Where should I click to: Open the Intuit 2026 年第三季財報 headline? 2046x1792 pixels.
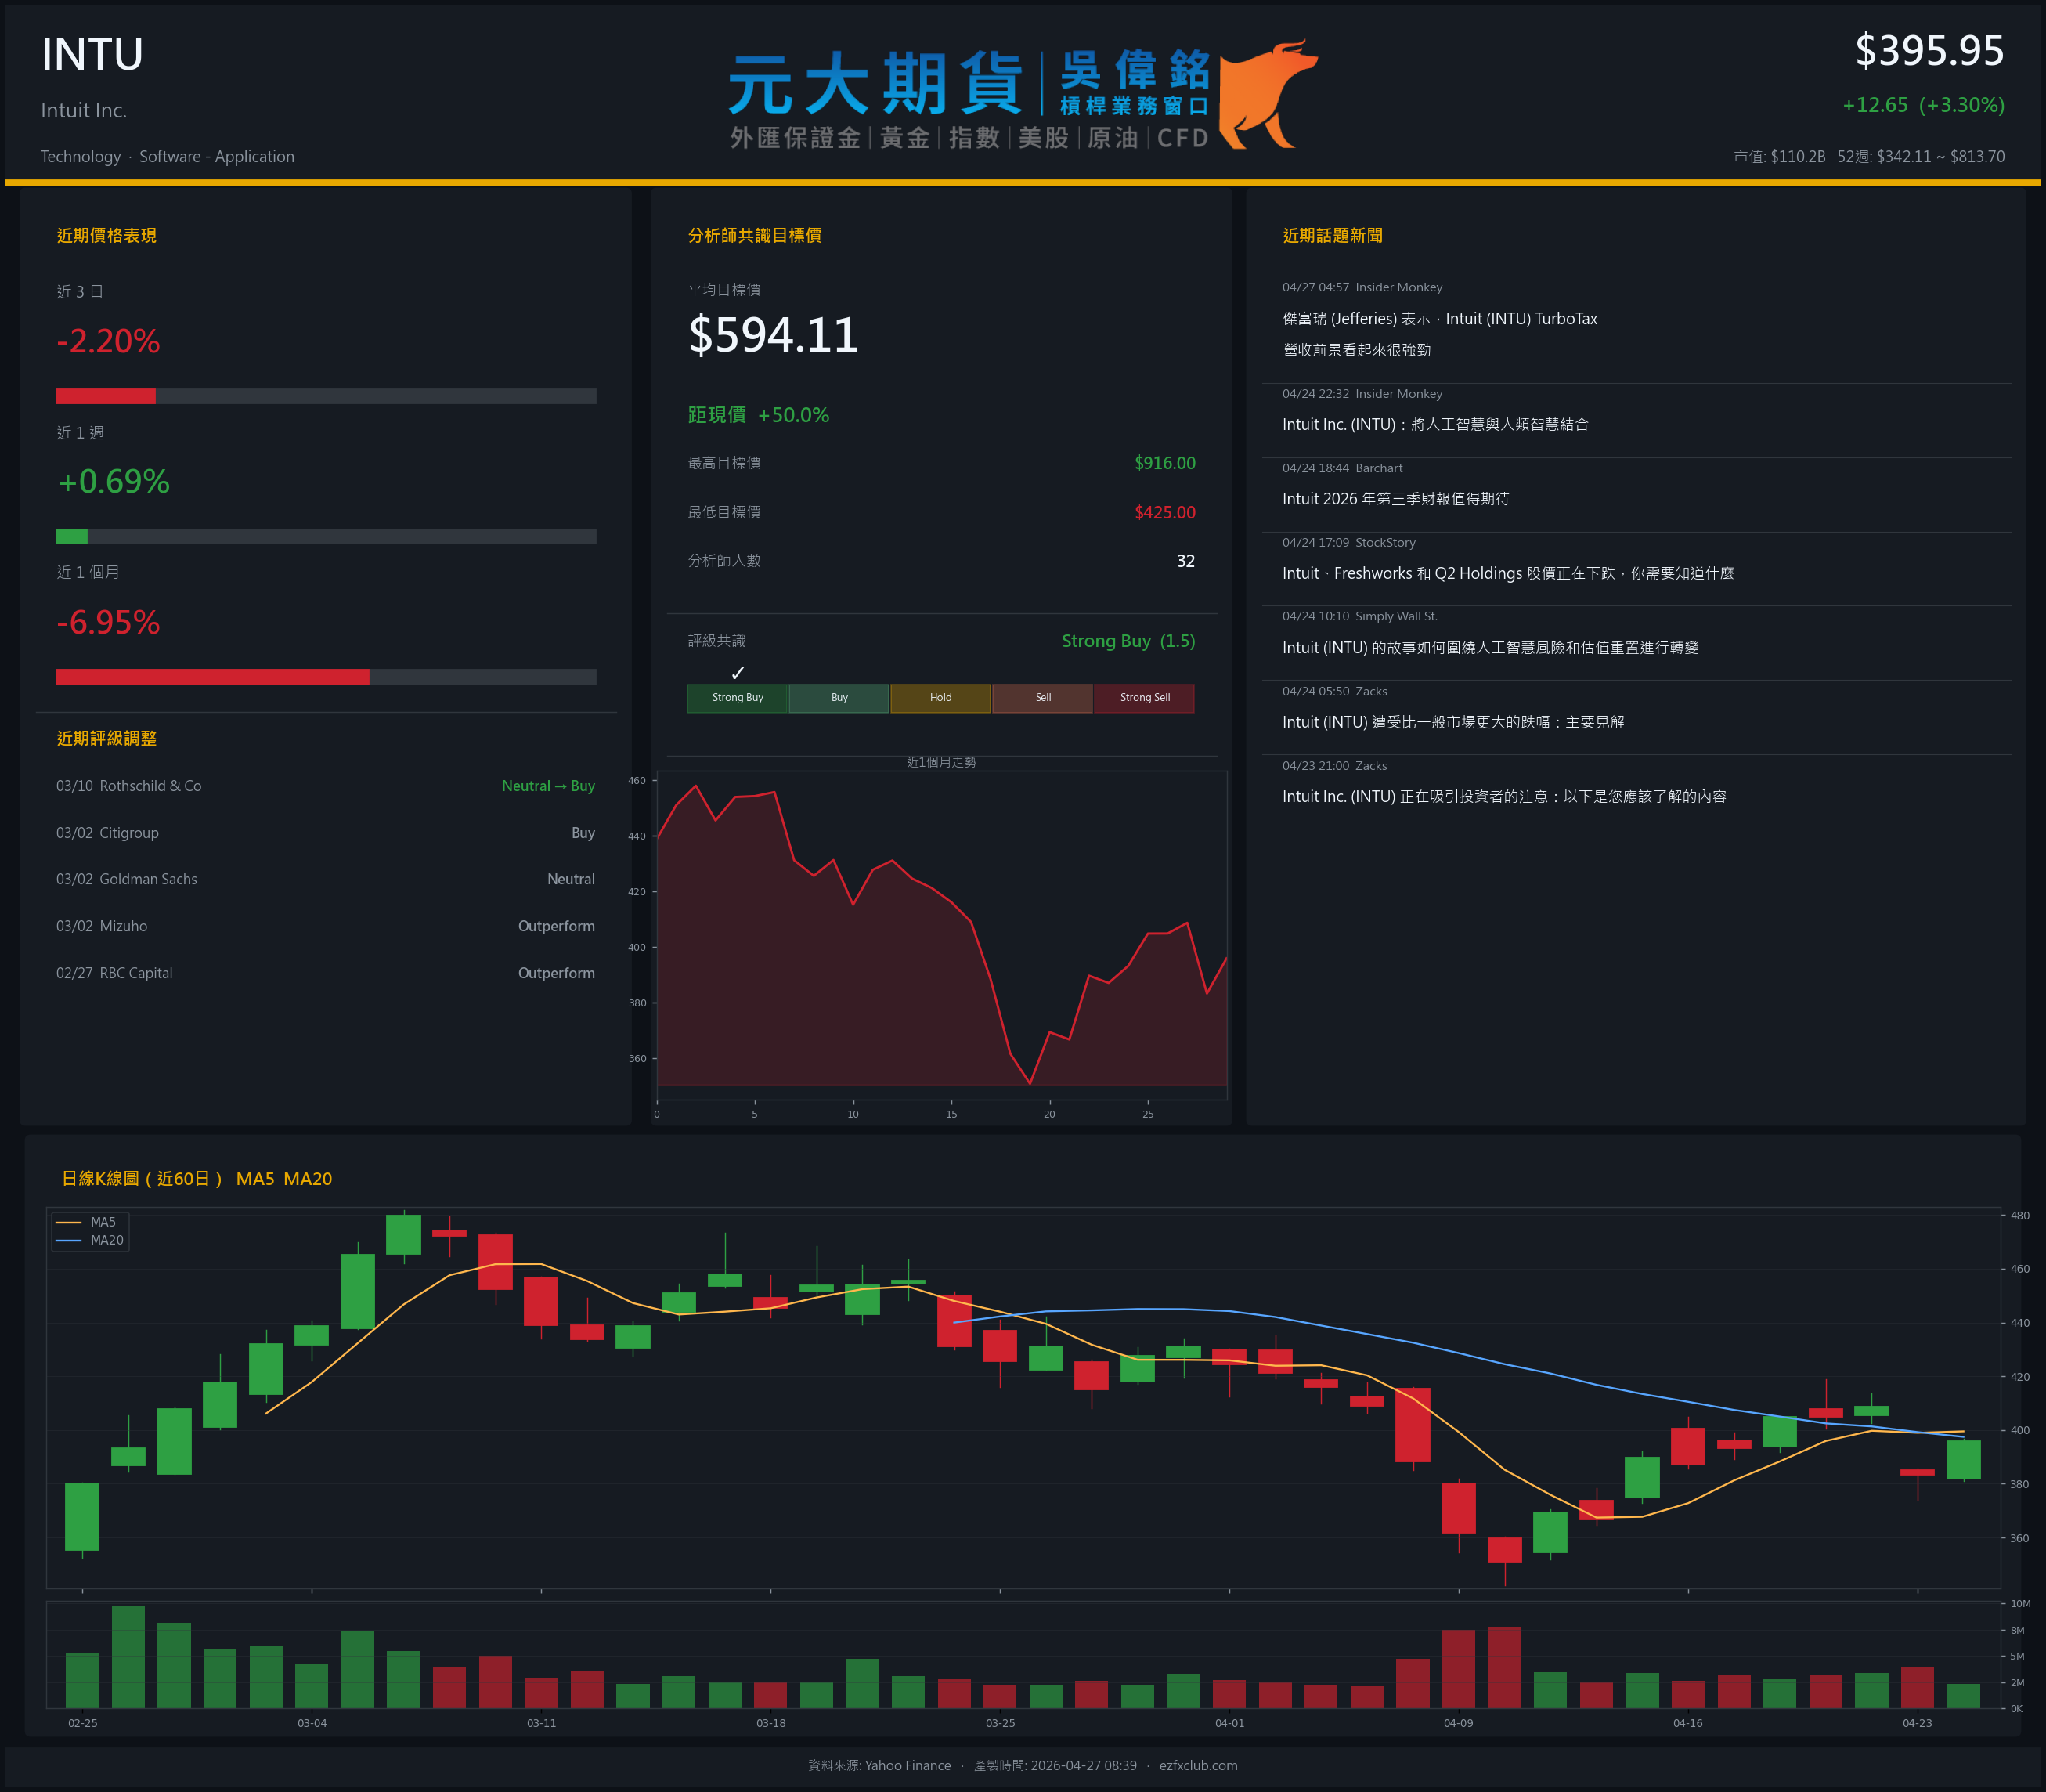point(1396,499)
